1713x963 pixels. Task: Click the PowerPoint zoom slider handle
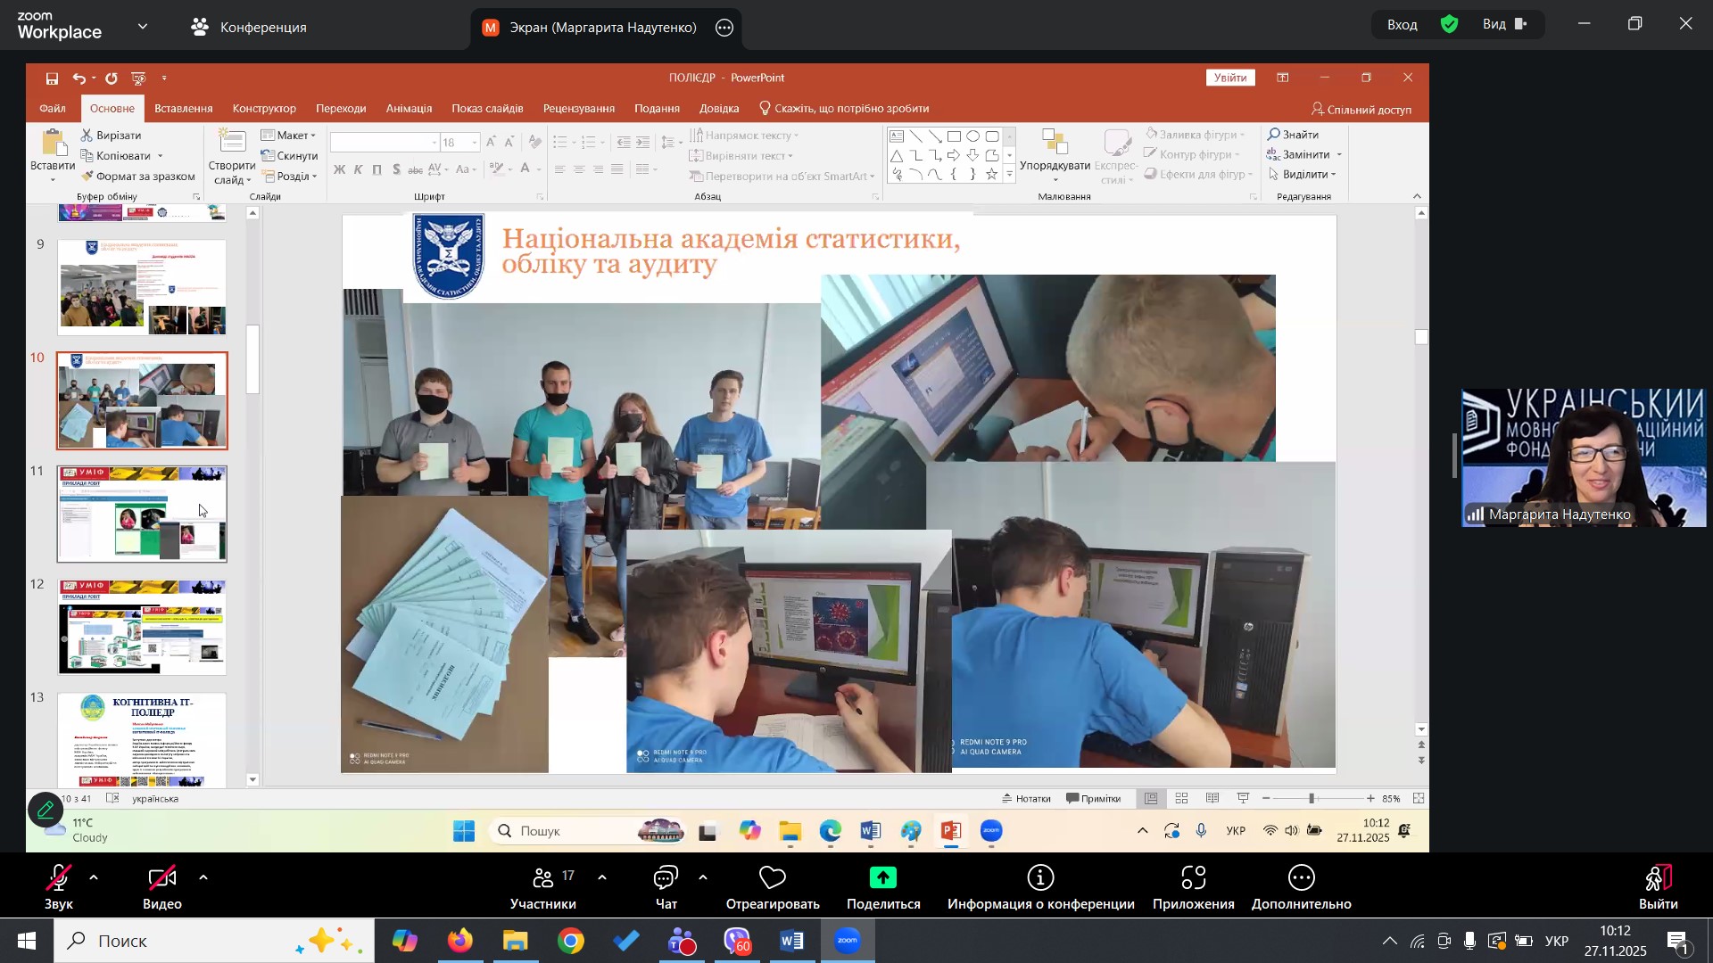[1312, 799]
